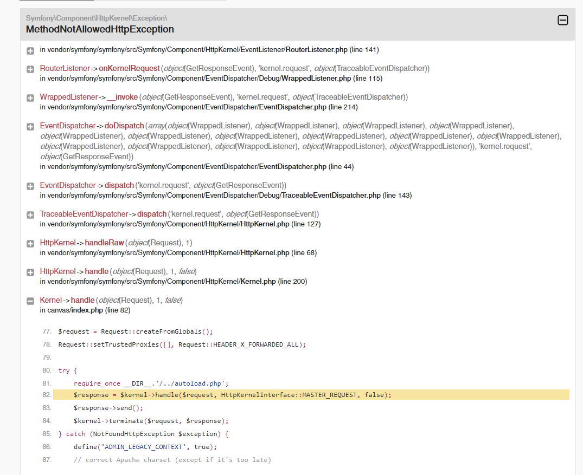Click the RouterListener class name in trace
The height and width of the screenshot is (475, 583).
click(65, 68)
